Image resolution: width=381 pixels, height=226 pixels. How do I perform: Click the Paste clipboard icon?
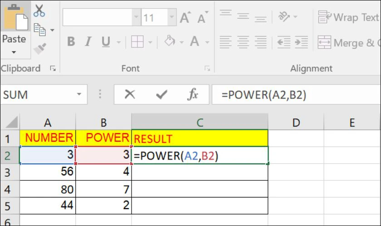coord(16,18)
